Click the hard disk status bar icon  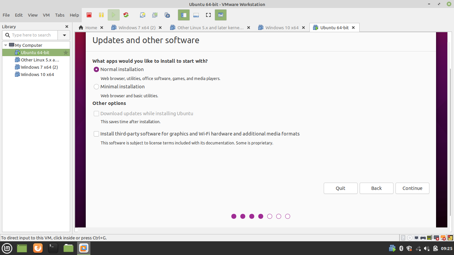[403, 238]
